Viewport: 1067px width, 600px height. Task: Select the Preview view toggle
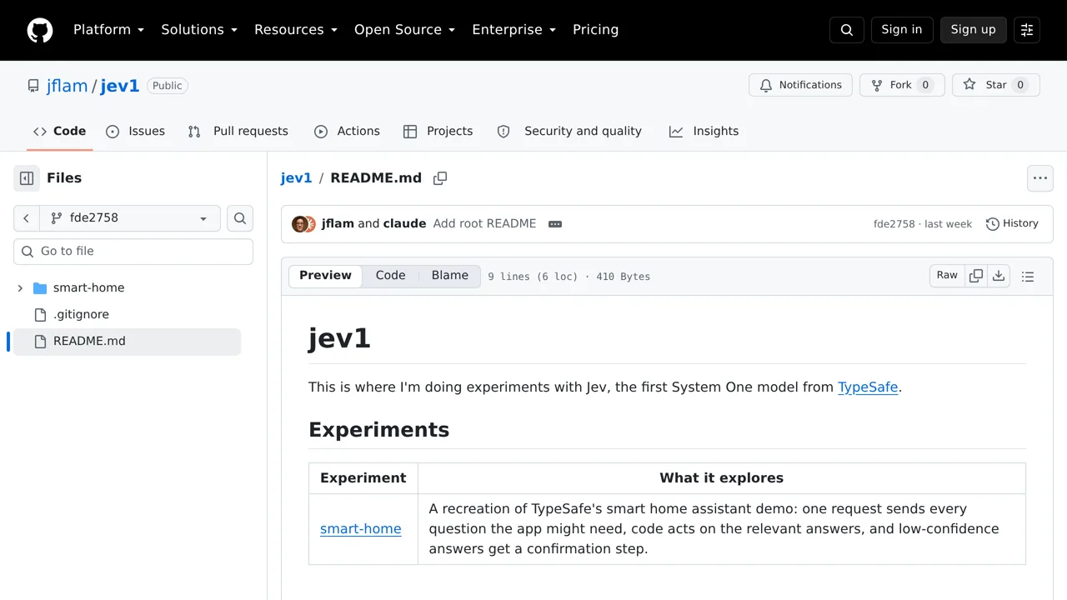tap(326, 276)
